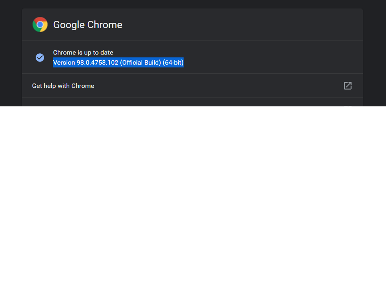Open "Get help with Chrome"
This screenshot has height=281, width=386.
(63, 86)
